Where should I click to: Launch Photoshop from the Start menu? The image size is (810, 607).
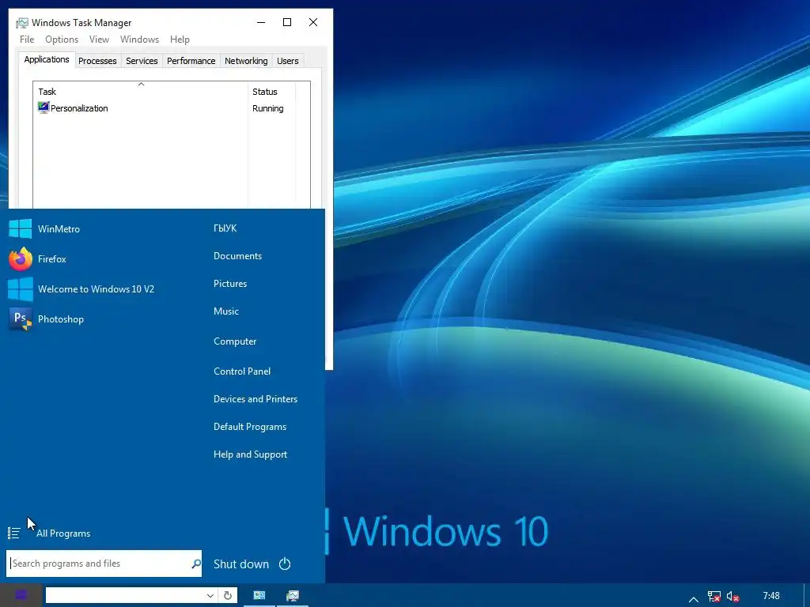click(47, 319)
